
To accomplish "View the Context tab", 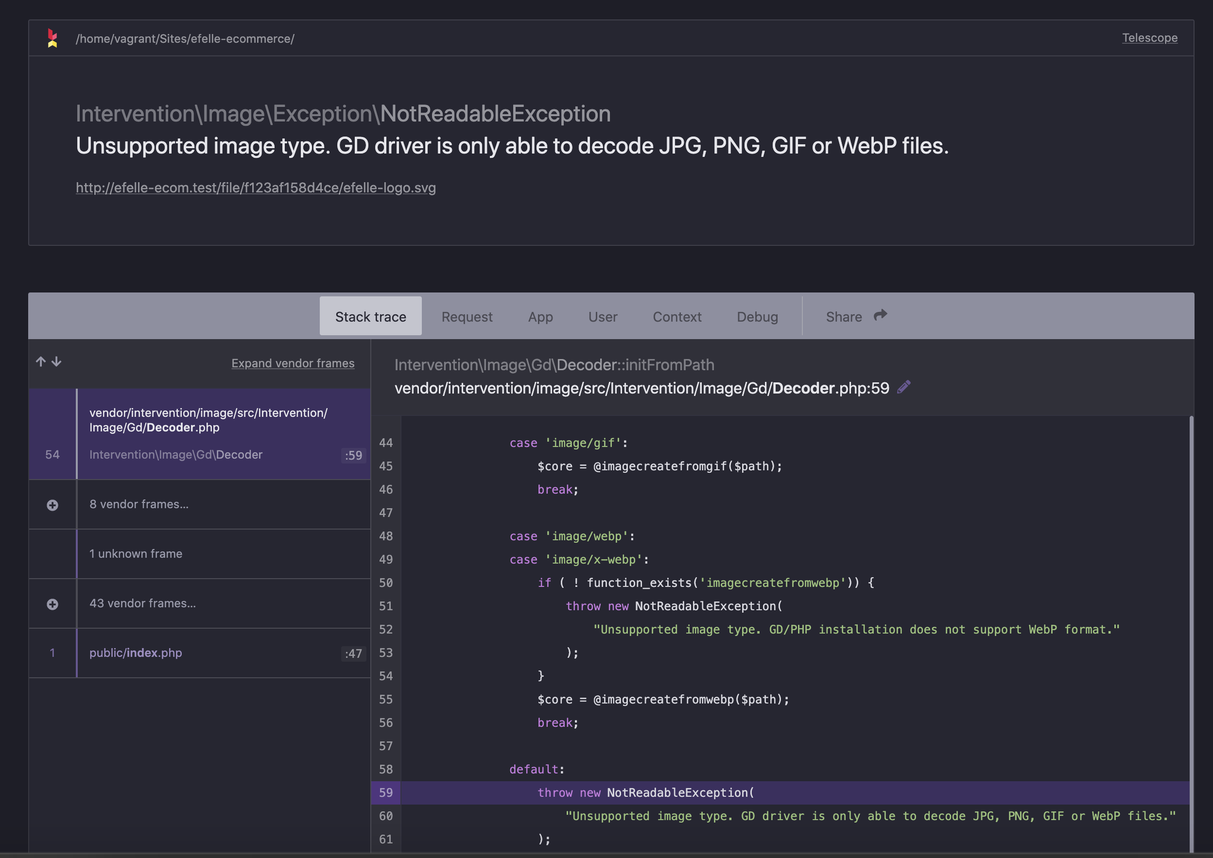I will pos(677,316).
